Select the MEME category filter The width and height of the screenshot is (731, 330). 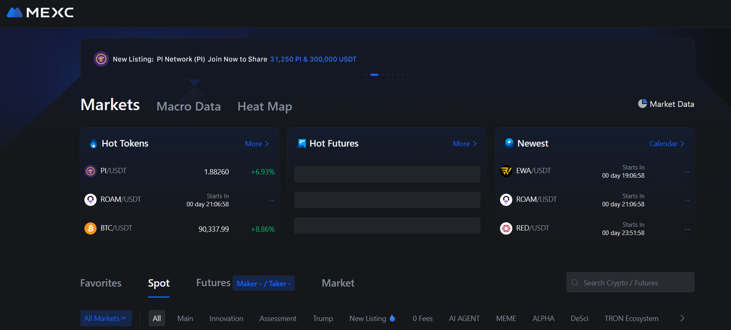coord(506,318)
